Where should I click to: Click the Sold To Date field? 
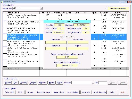coord(61,29)
